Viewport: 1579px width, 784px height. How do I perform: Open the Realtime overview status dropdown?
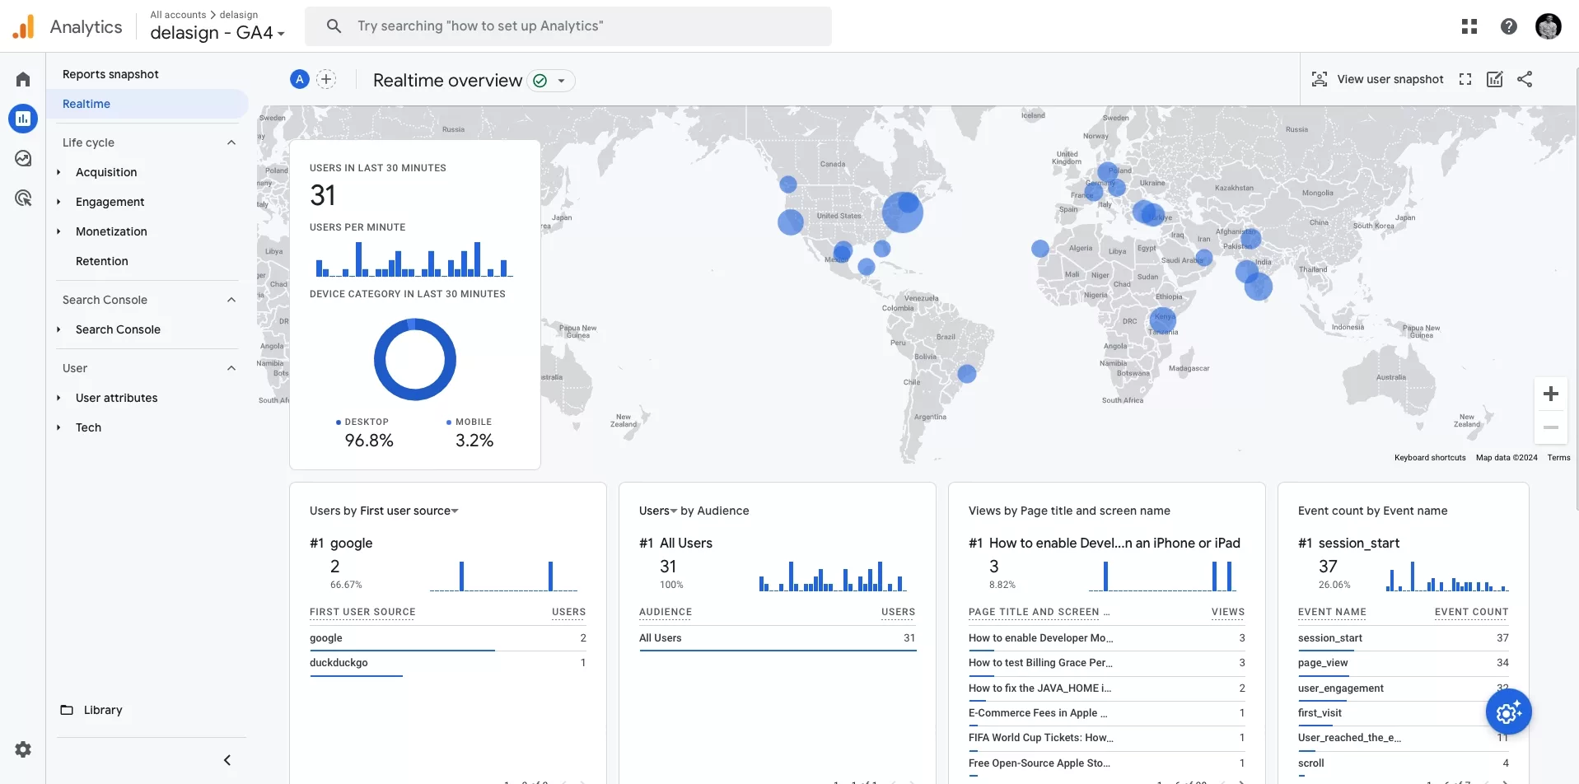[551, 81]
